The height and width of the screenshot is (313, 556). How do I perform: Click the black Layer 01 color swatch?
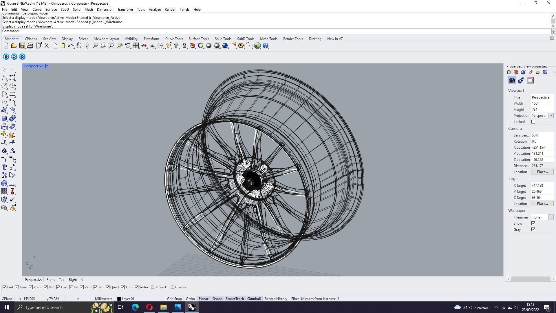(119, 299)
